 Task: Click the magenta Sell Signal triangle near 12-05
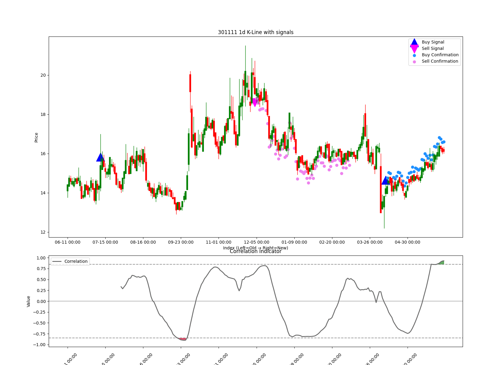point(255,103)
